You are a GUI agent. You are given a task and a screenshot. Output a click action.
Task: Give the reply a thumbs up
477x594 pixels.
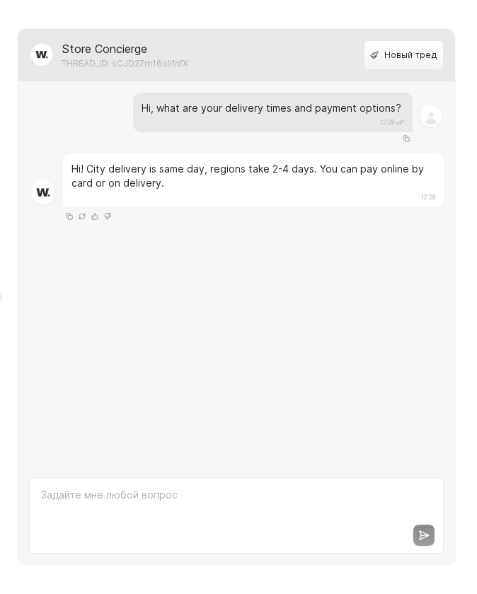pyautogui.click(x=95, y=216)
